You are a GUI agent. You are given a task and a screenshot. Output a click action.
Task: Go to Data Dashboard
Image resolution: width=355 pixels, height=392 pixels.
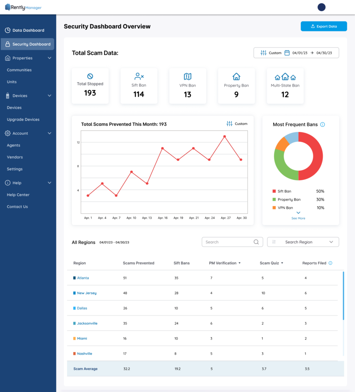tap(28, 30)
